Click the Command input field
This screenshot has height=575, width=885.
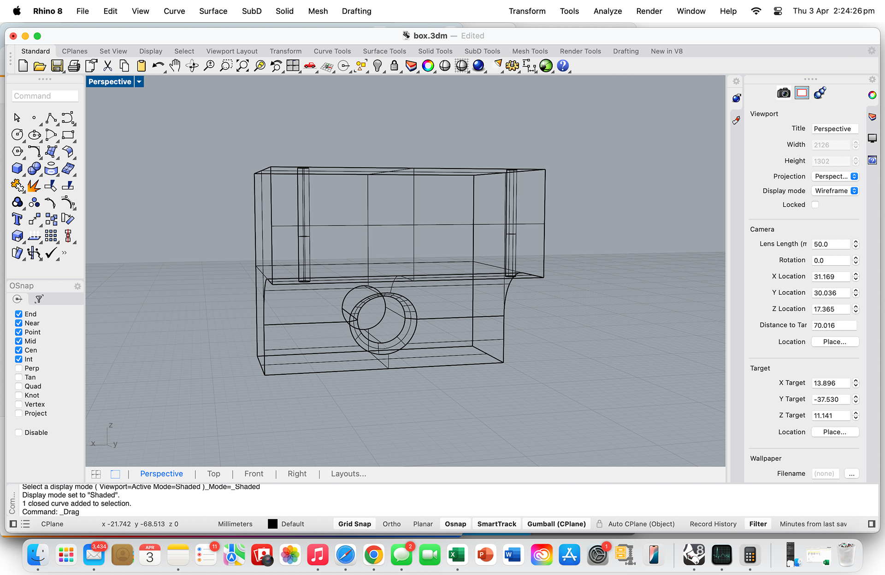tap(45, 96)
